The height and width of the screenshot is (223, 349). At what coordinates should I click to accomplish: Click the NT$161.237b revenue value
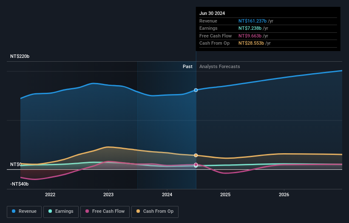click(x=253, y=21)
